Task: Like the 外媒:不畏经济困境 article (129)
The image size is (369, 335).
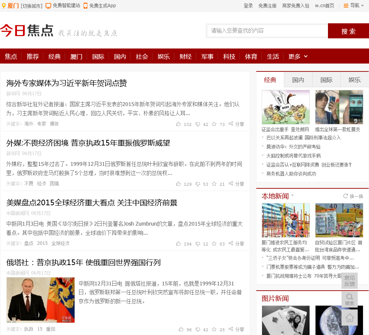Action: (178, 184)
